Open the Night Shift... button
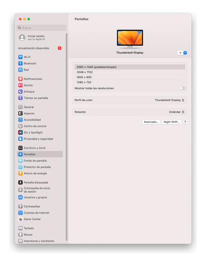This screenshot has width=206, height=265. 172,122
